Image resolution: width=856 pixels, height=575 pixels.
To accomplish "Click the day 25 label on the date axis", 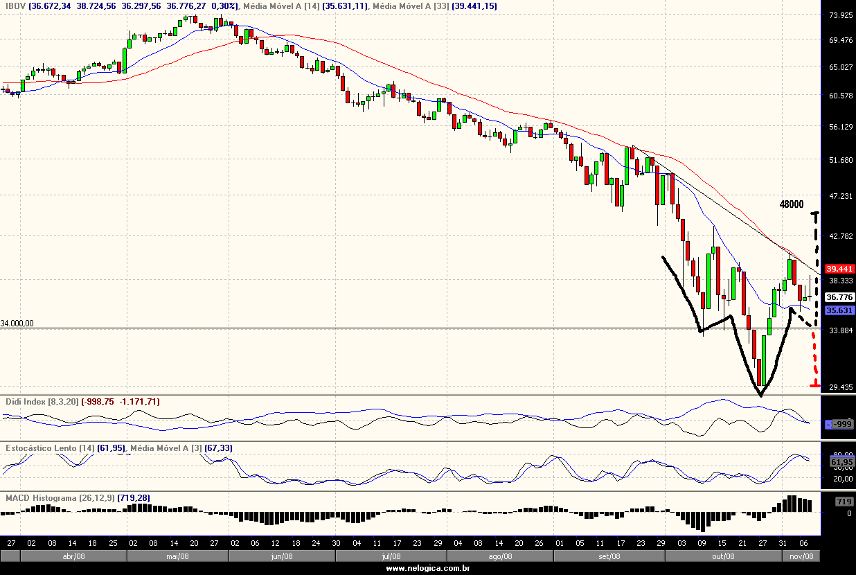I will click(x=113, y=544).
